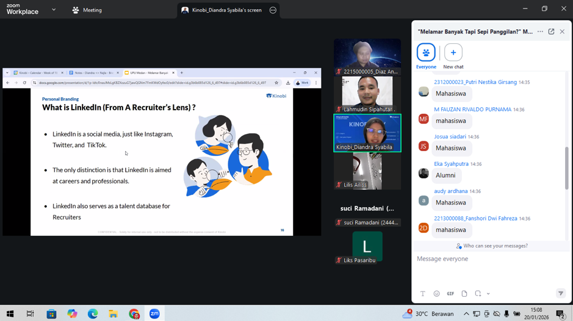Open chat panel more options ellipsis
The image size is (573, 321).
click(x=540, y=32)
